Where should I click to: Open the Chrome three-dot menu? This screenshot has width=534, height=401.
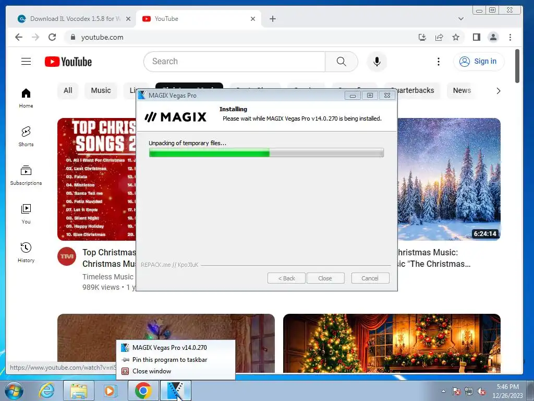tap(510, 37)
